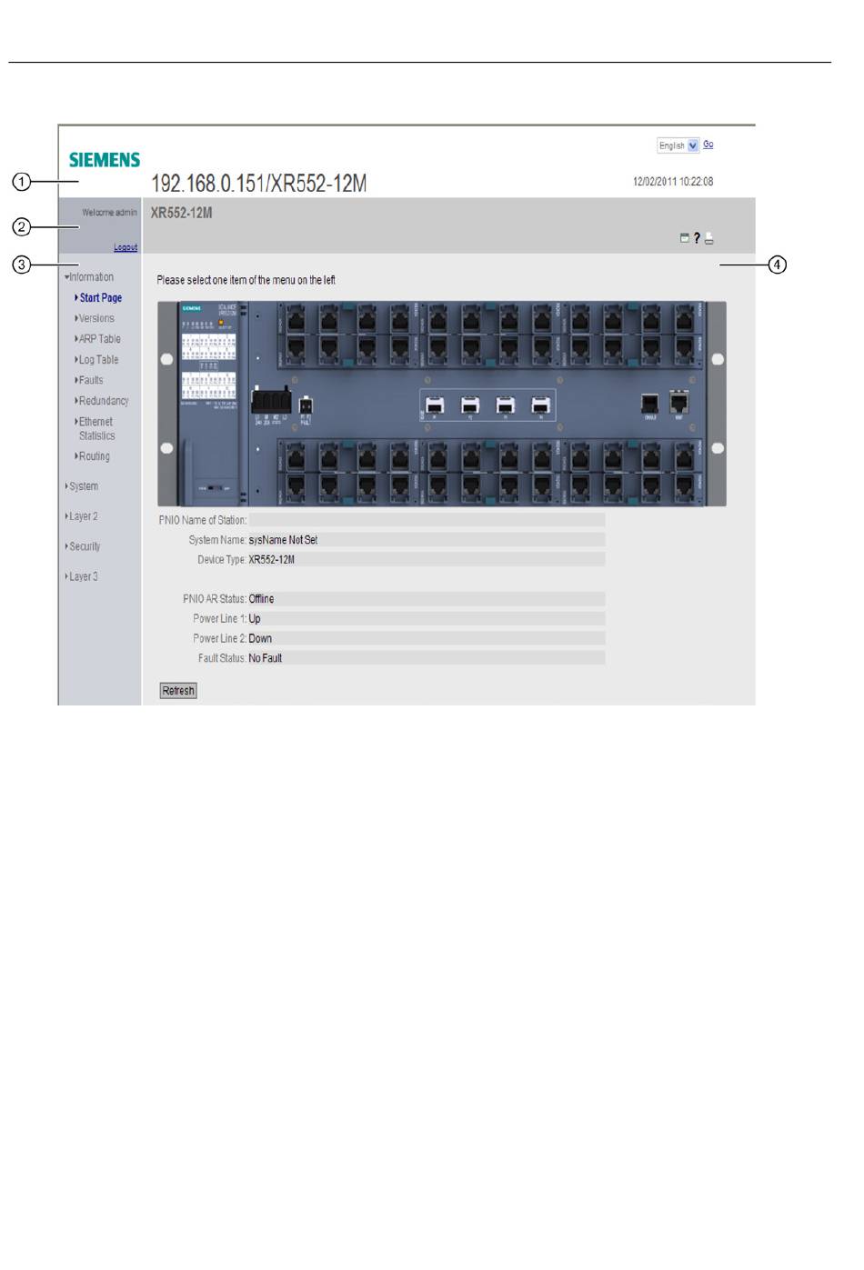The height and width of the screenshot is (1270, 864).
Task: Click the 192.168.0.151/XR552-12M page title
Action: 258,184
